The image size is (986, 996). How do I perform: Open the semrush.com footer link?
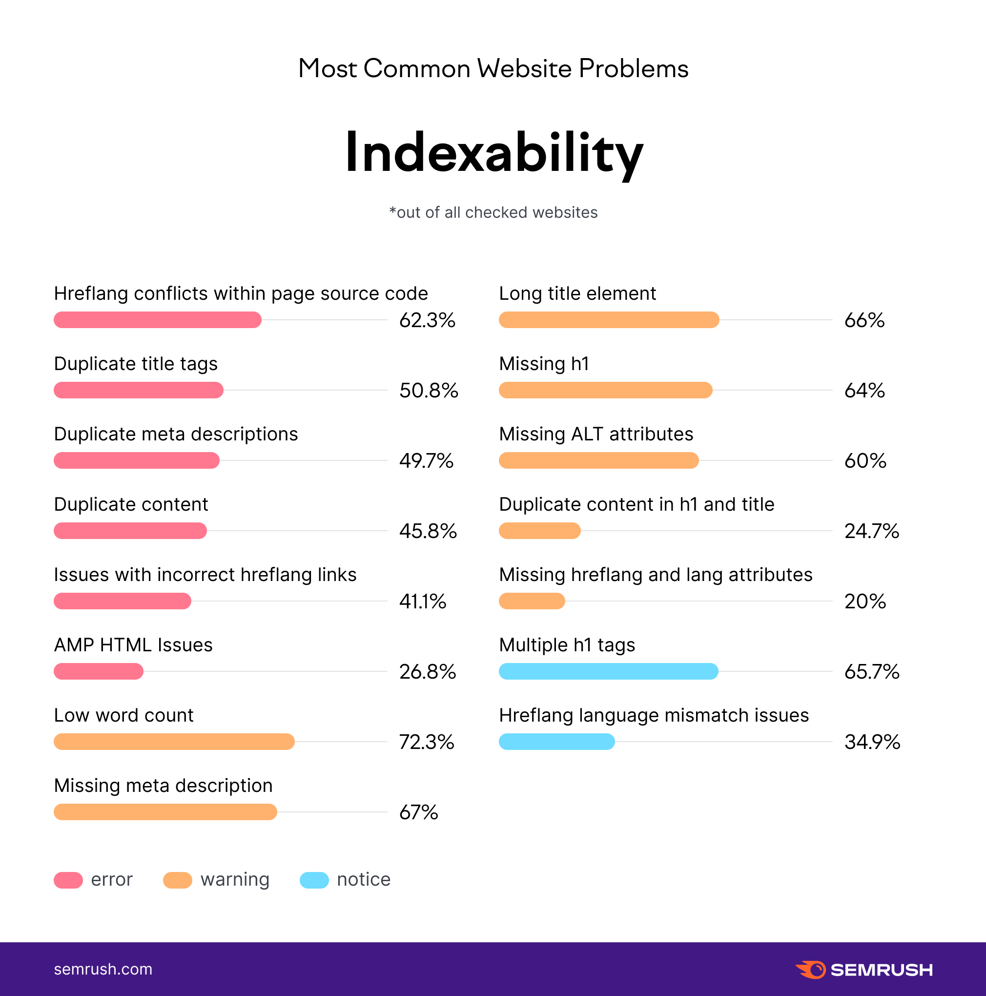103,969
